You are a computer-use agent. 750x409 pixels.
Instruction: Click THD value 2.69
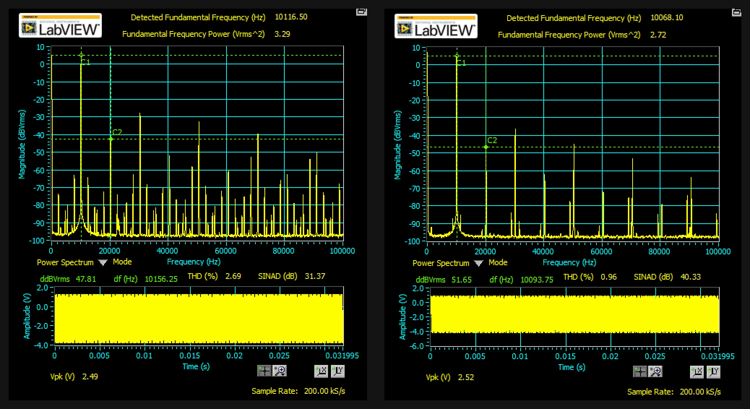(x=233, y=276)
